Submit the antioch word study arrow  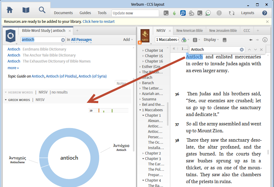[63, 40]
